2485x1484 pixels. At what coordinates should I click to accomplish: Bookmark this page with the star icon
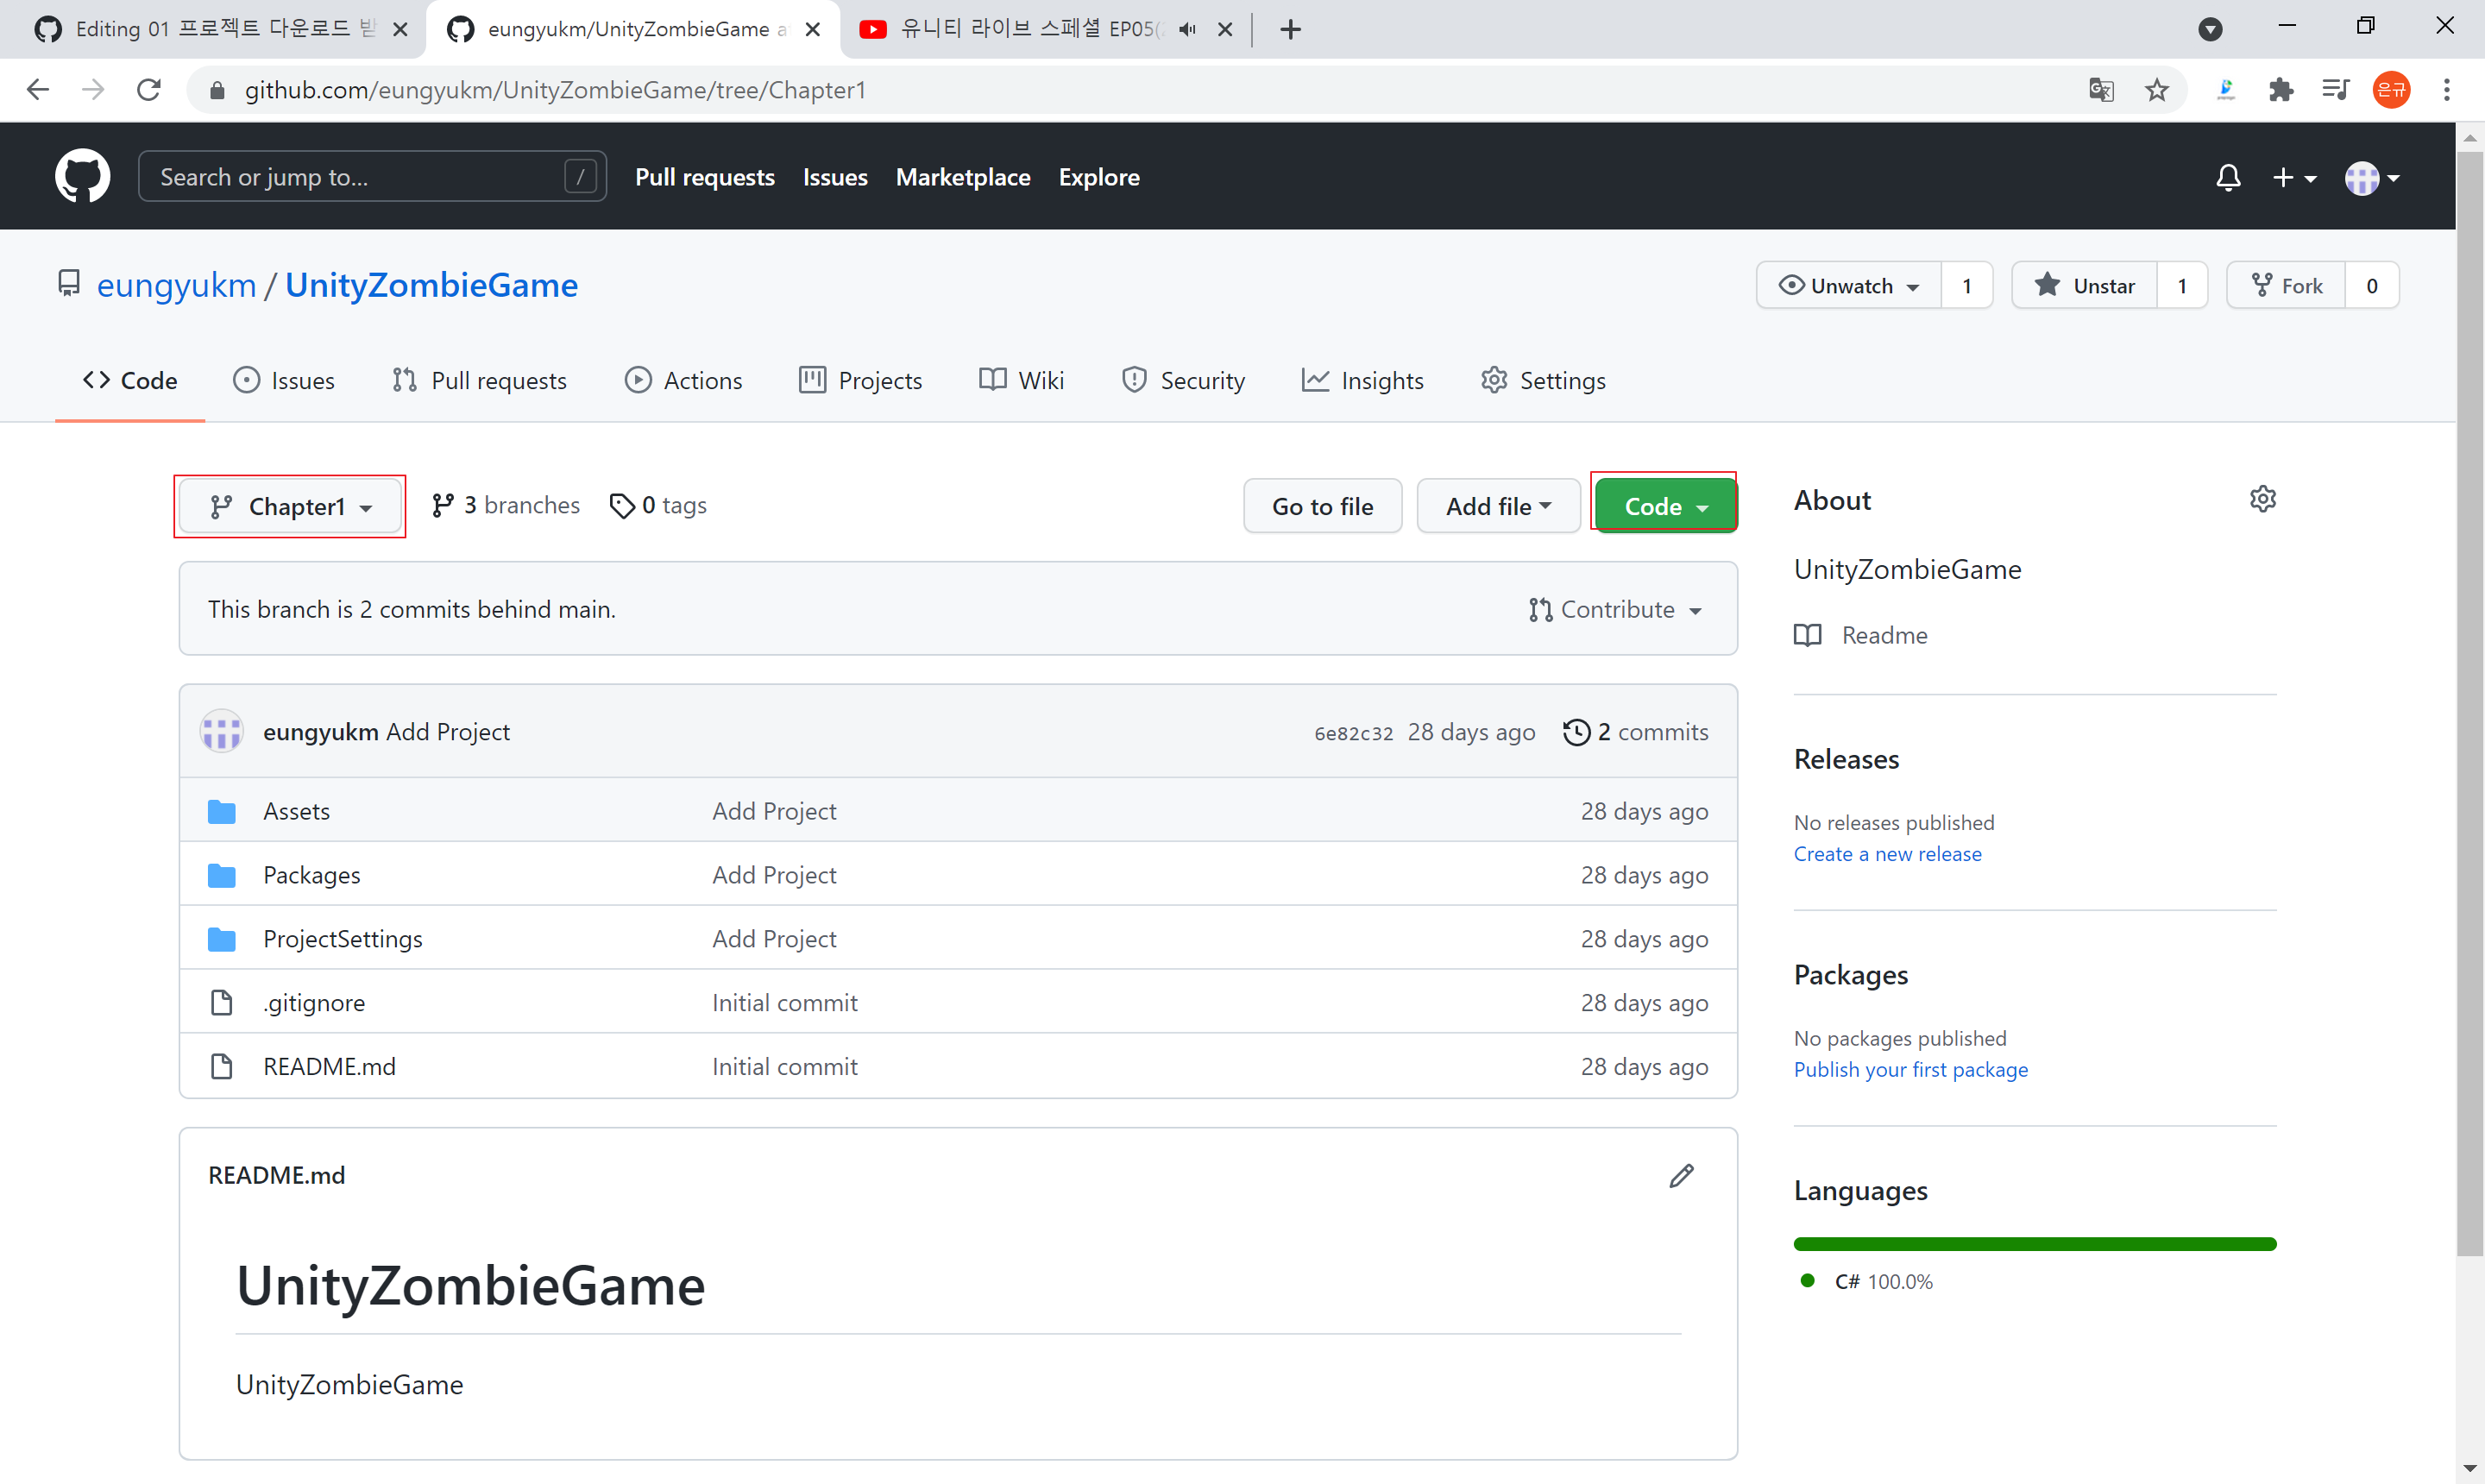(2156, 90)
